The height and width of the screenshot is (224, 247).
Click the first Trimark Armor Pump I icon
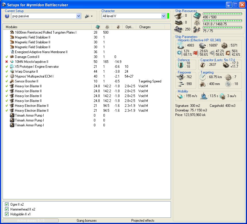tap(12, 115)
